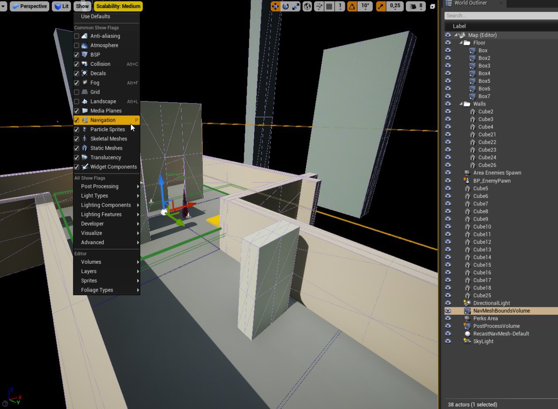Open the Volumes editor submenu

(x=106, y=262)
